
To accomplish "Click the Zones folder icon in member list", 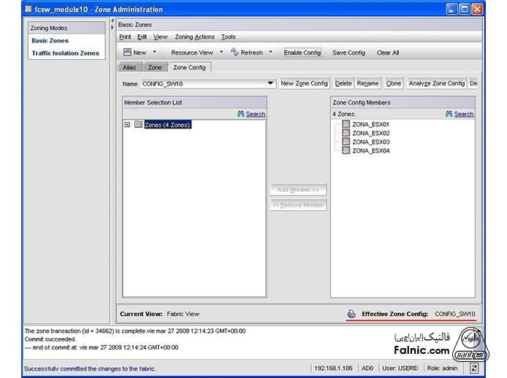I will [x=138, y=125].
